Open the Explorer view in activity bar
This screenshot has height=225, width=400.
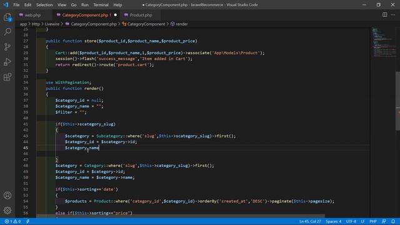coord(7,17)
